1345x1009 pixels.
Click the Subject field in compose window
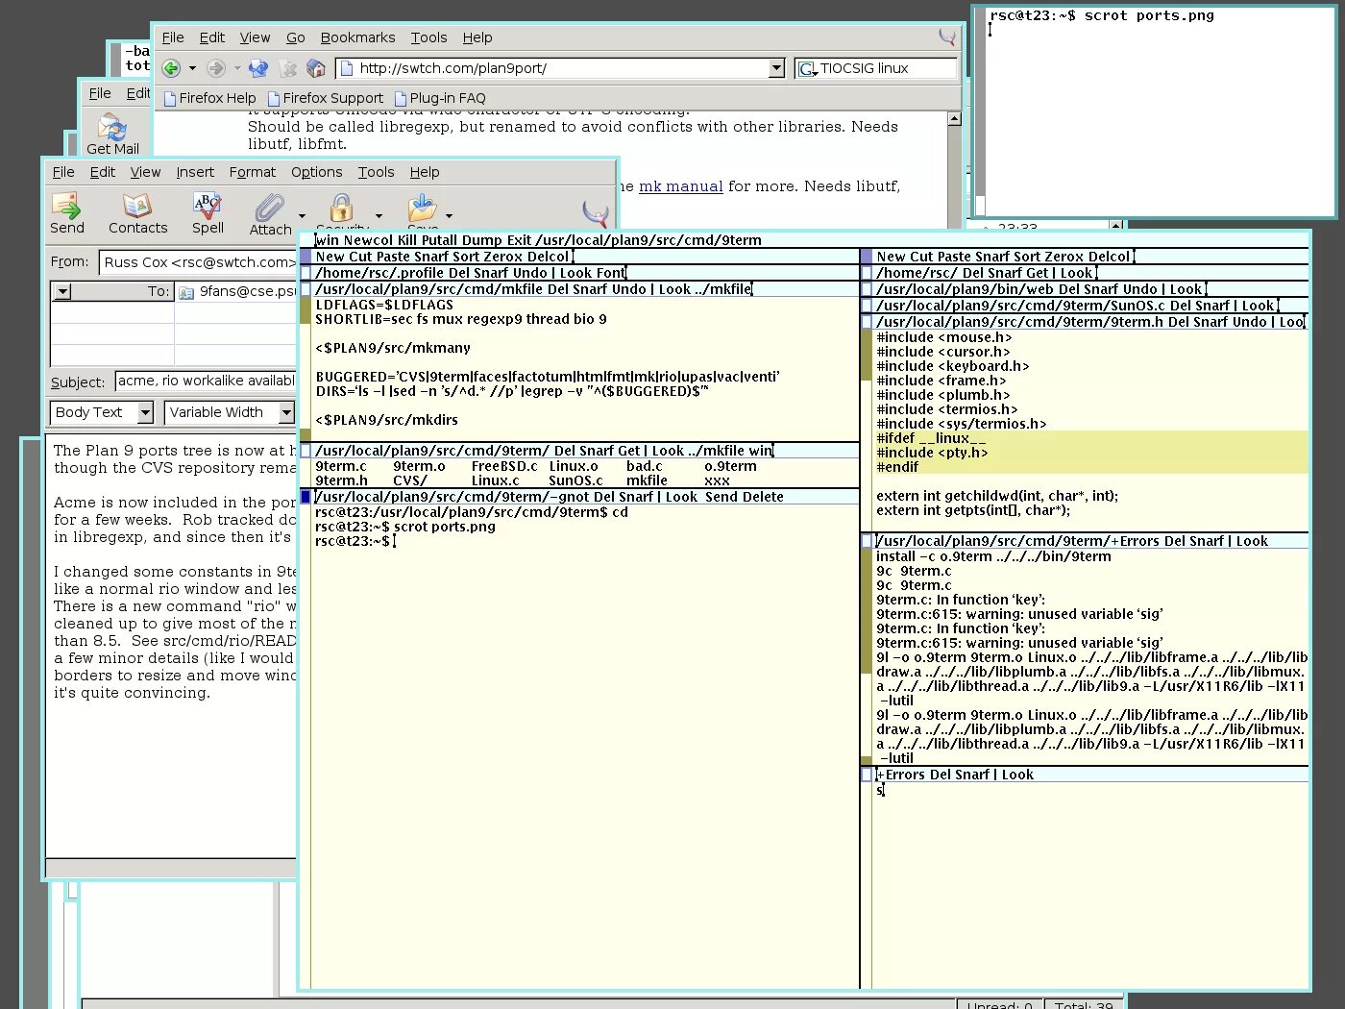205,381
